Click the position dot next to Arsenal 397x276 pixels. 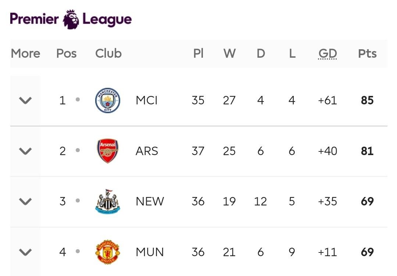78,150
